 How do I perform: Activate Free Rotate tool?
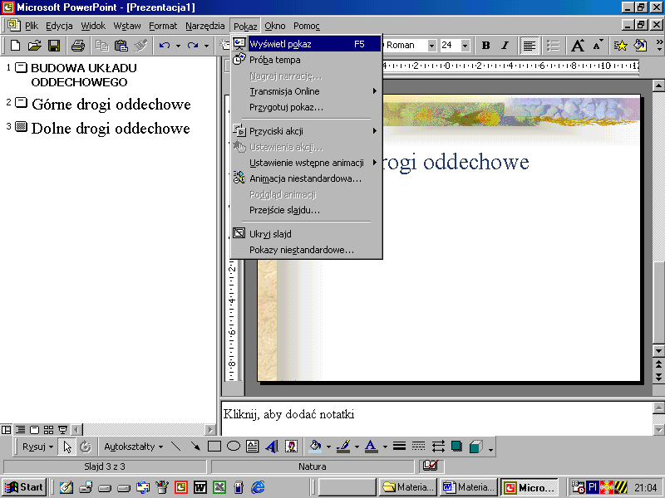[x=86, y=447]
